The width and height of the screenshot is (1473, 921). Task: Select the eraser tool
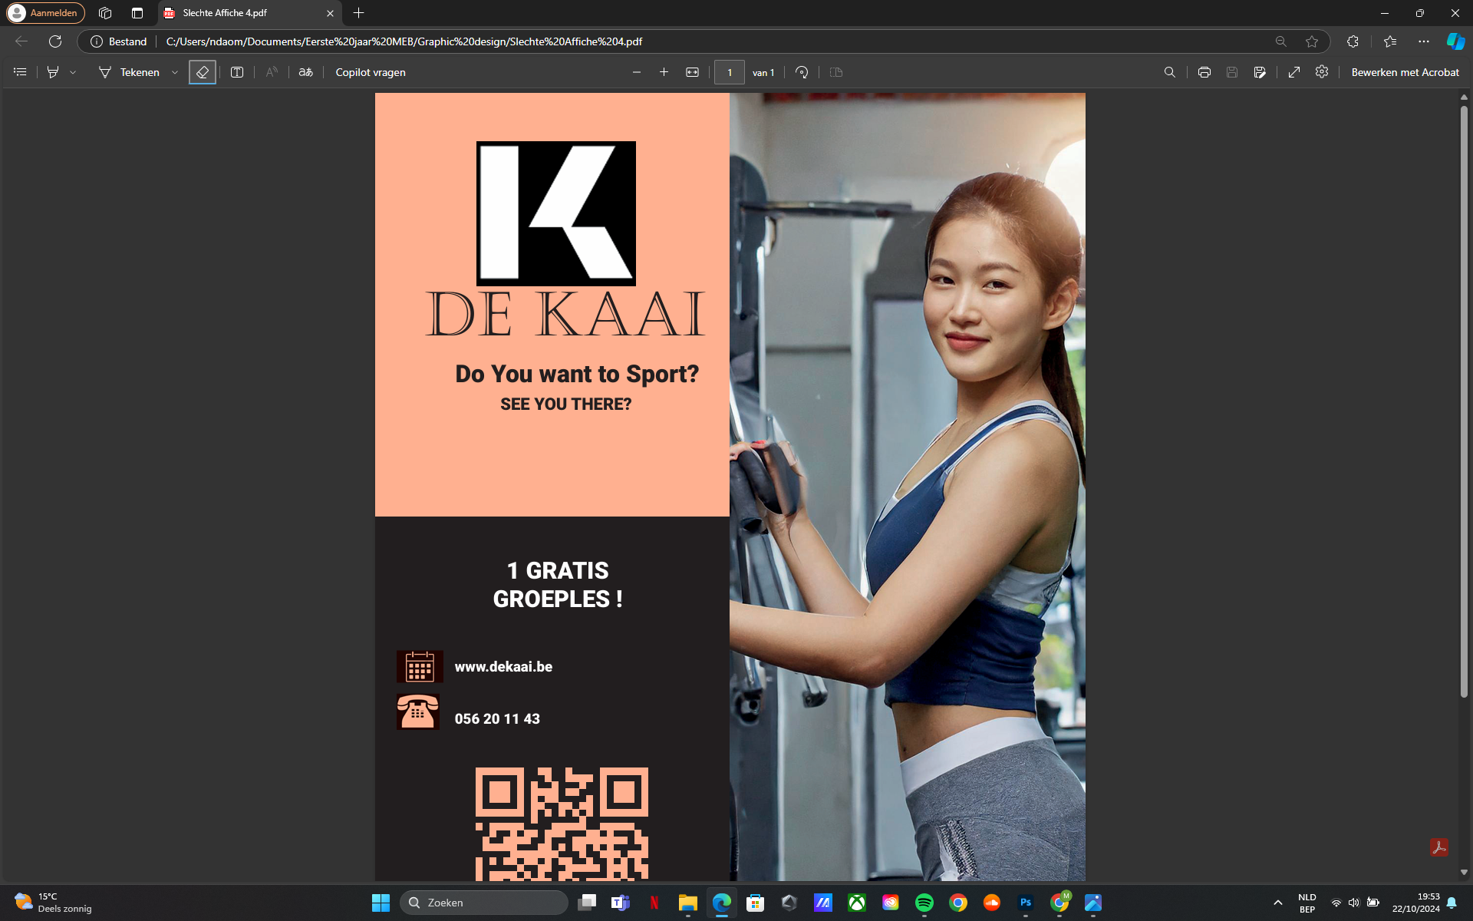[202, 71]
